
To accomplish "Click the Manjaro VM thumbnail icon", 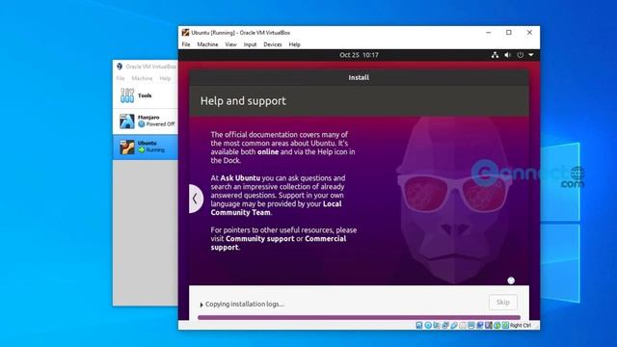I will [x=127, y=121].
